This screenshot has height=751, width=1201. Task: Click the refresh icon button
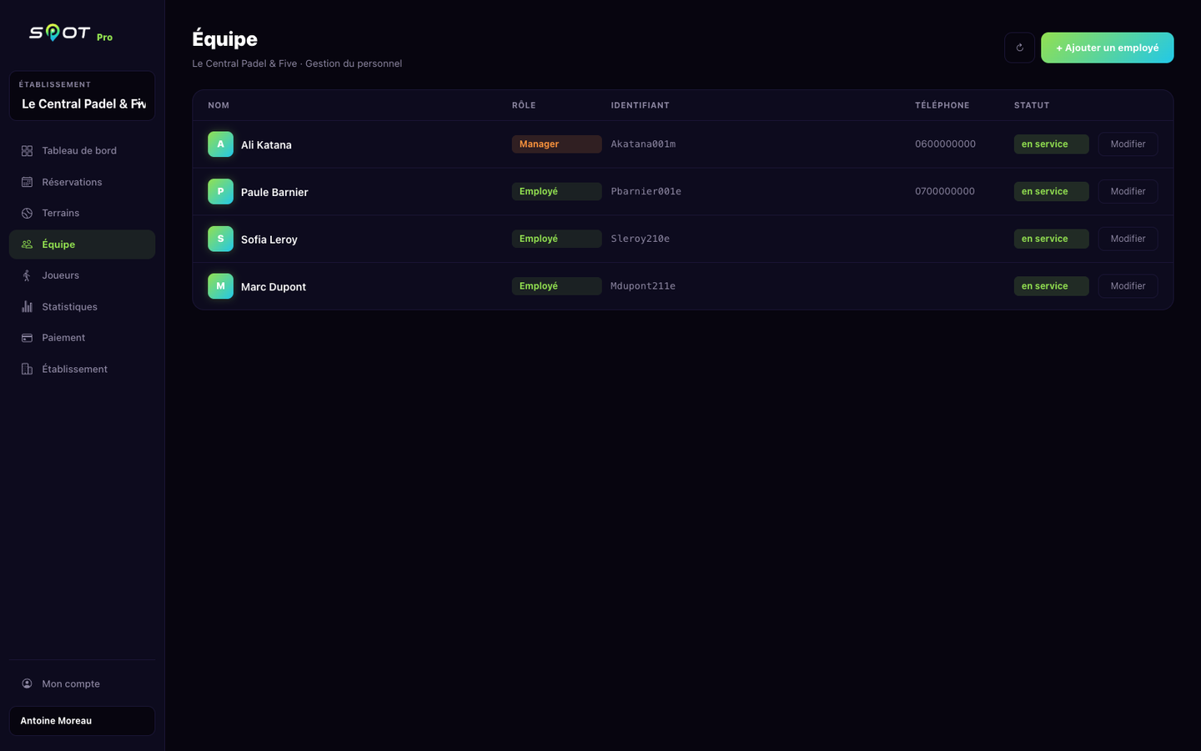tap(1019, 48)
